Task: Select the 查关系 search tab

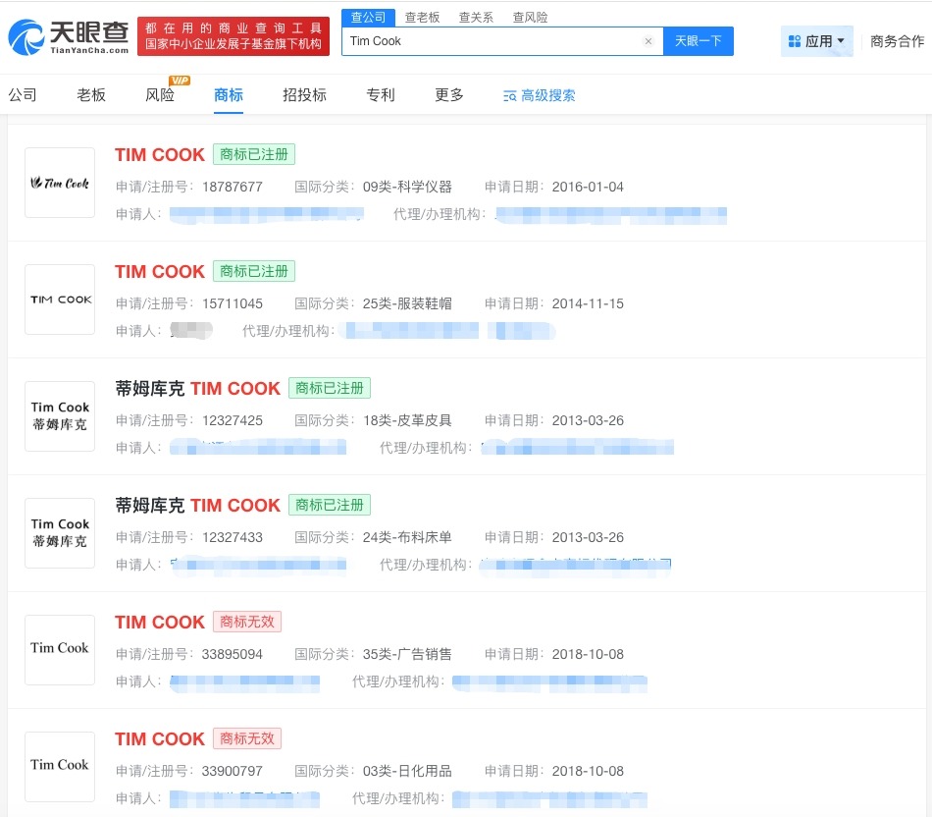Action: pos(476,18)
